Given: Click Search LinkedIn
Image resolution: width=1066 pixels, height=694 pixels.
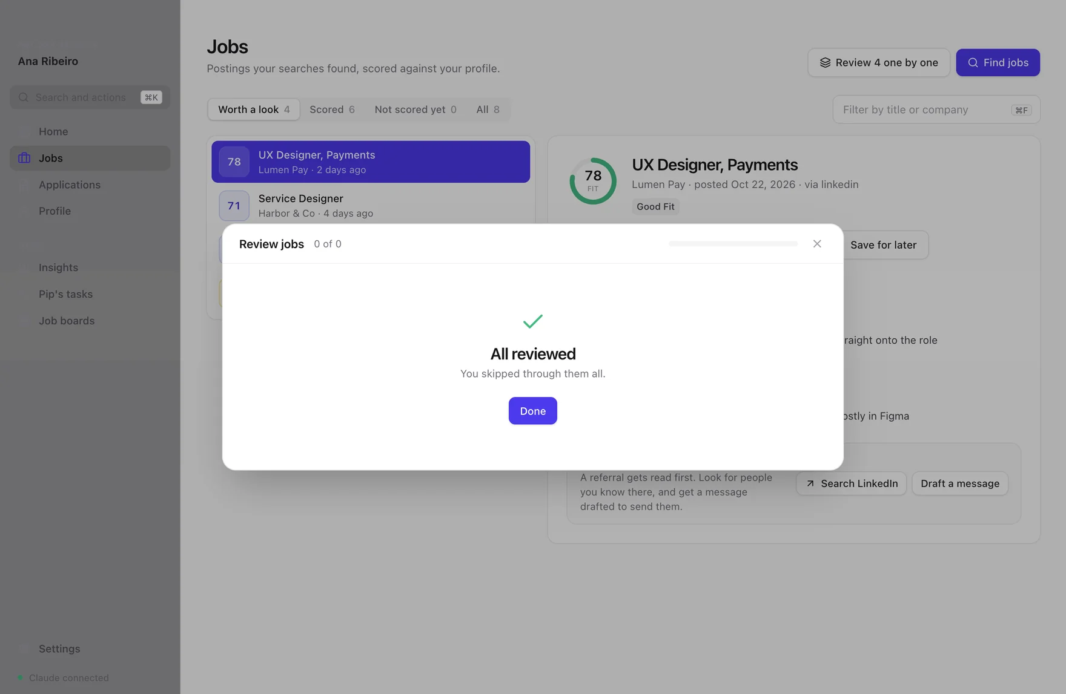Looking at the screenshot, I should [851, 483].
